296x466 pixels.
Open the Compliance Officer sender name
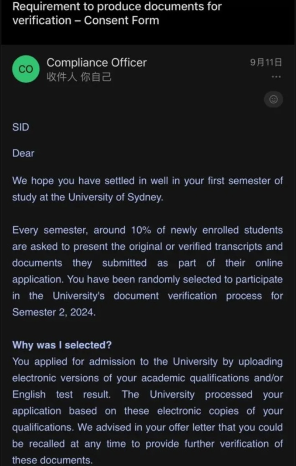97,63
